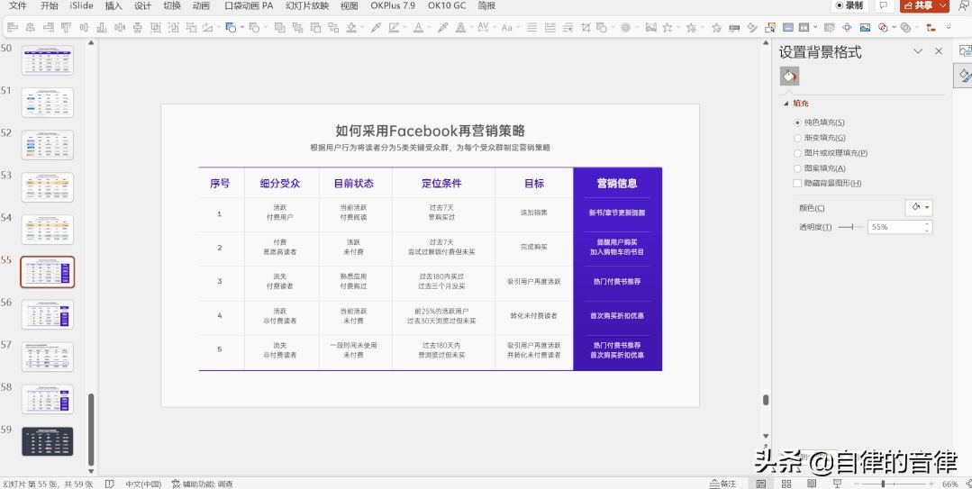Open the OKPlus 7.9 tab
972x489 pixels.
click(393, 5)
